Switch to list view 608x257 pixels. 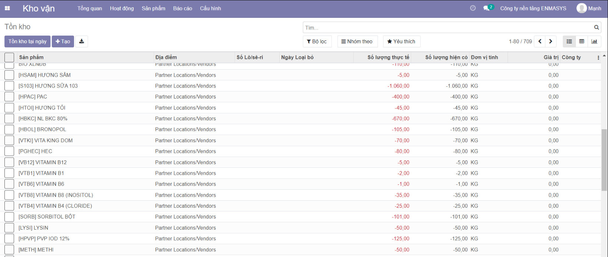point(569,41)
